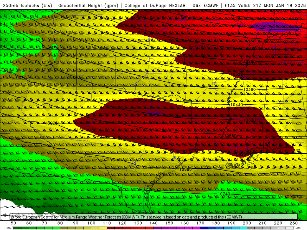307x230 pixels.
Task: Click the 130 value on the color scale
Action: tap(138, 223)
